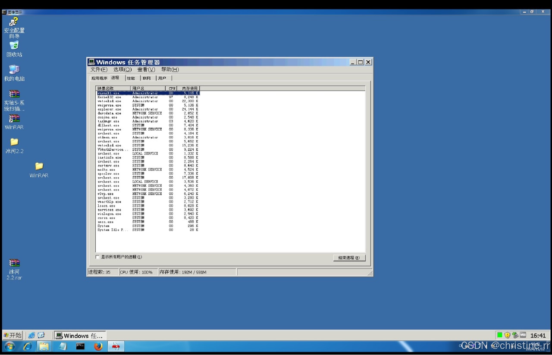Click the notebook icon on host taskbar
This screenshot has width=552, height=355.
pyautogui.click(x=63, y=346)
